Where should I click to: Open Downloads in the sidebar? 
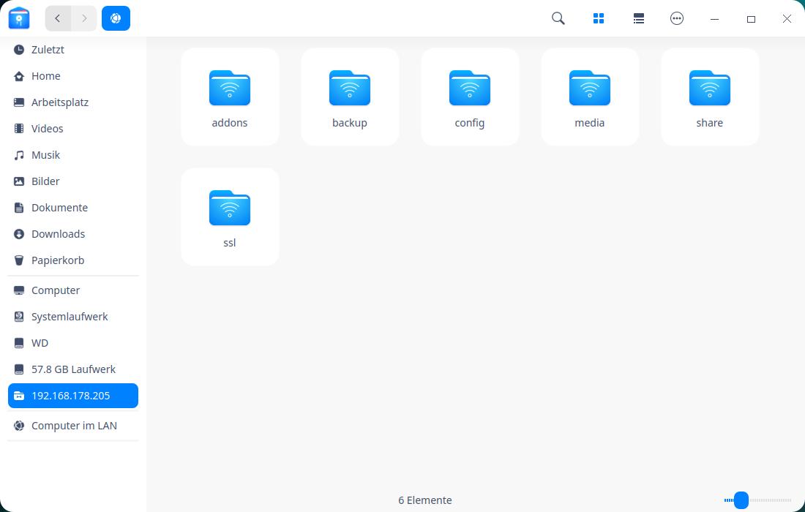click(x=58, y=234)
